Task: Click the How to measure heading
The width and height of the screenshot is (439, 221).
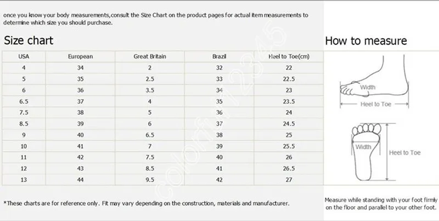Action: pos(366,41)
